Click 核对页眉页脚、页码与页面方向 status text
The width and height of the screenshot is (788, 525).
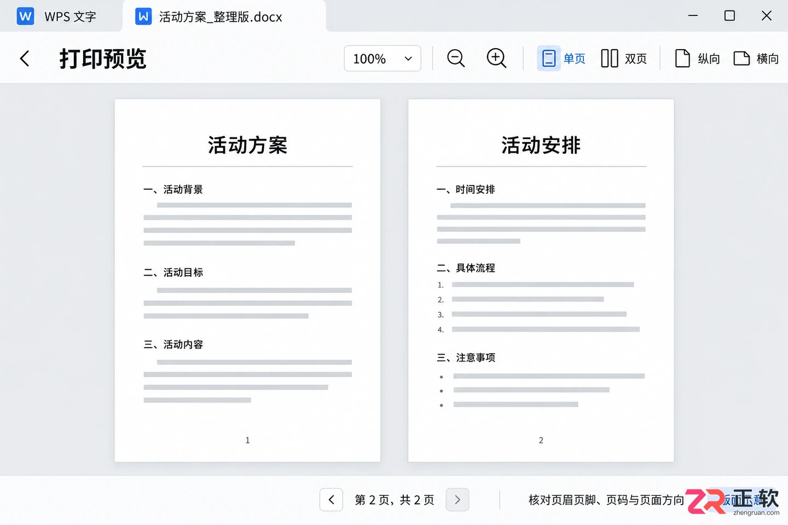tap(606, 500)
